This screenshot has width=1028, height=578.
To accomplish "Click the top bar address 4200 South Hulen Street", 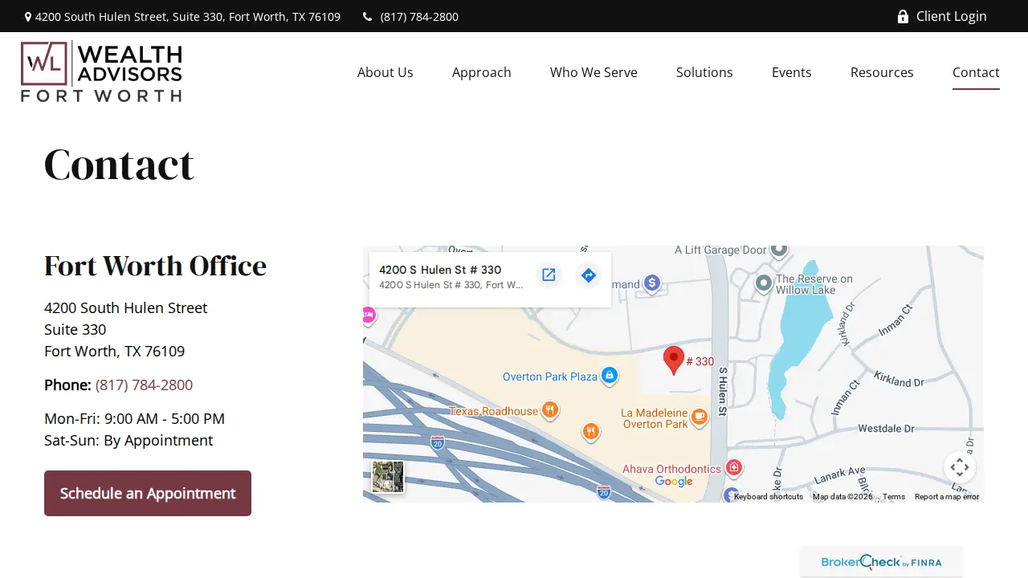I will [x=188, y=17].
